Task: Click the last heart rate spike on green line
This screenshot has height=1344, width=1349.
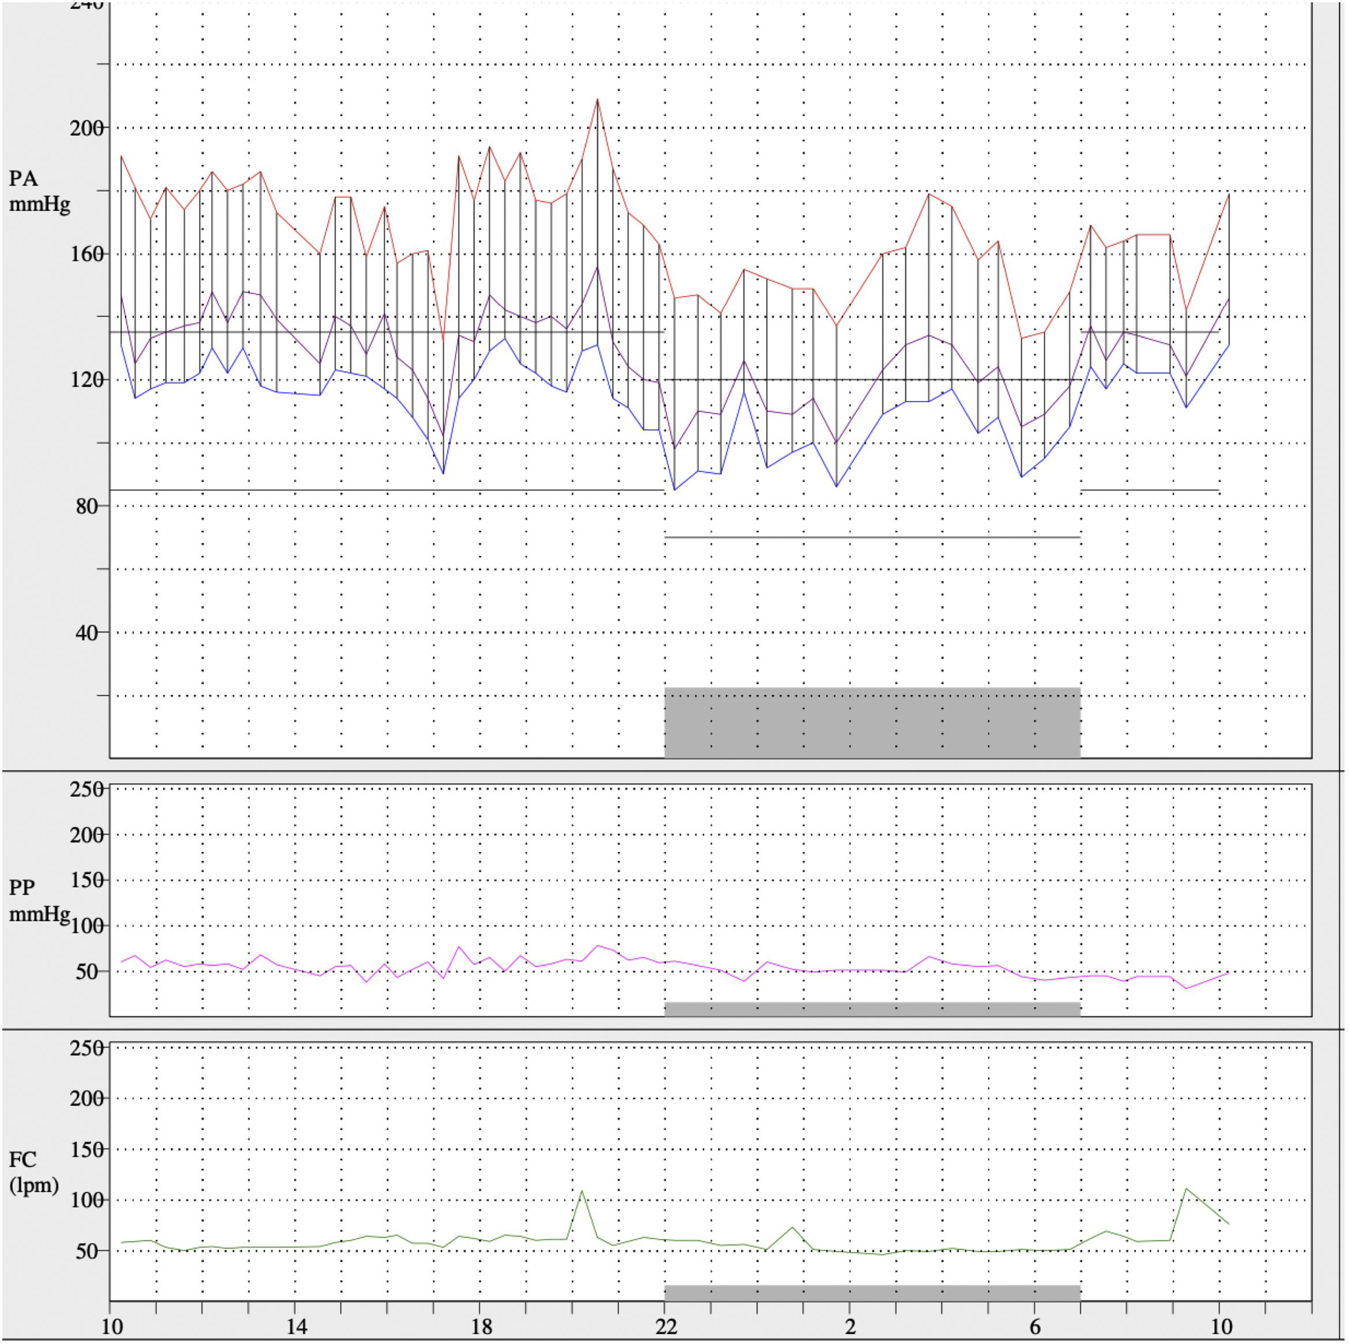Action: (1185, 1188)
